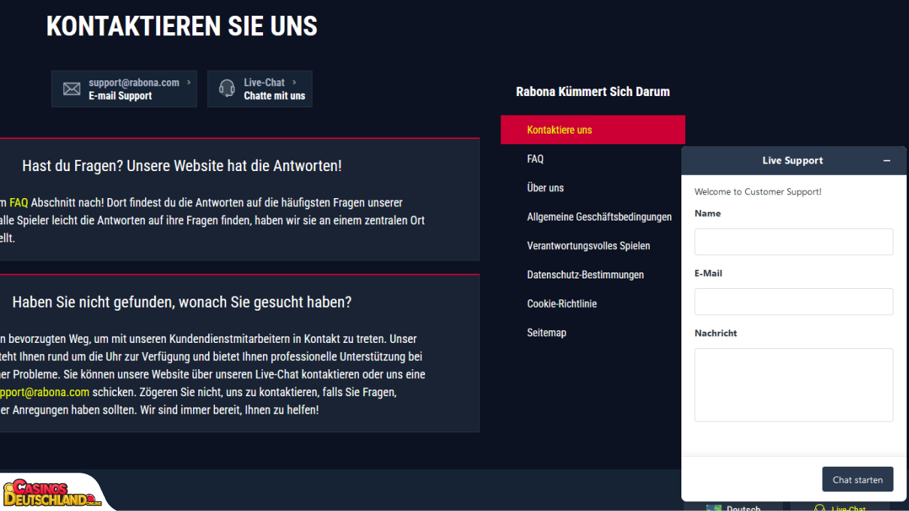
Task: Minimize the Live Support chat panel
Action: pos(886,161)
